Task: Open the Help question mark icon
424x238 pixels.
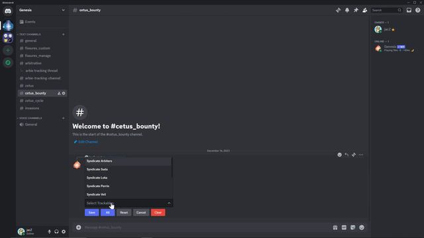Action: click(418, 10)
